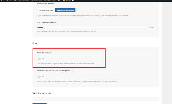Open the help icon for Remove duplicate price

click(x=73, y=70)
